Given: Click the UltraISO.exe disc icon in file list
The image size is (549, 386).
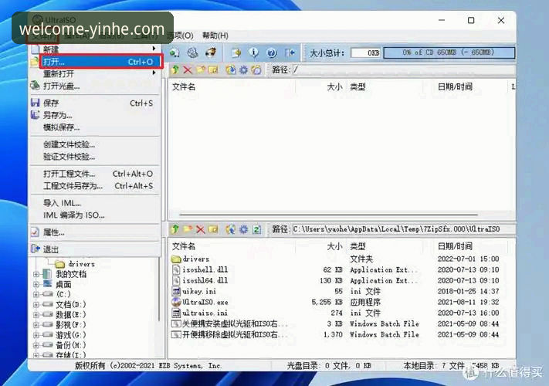Looking at the screenshot, I should [x=176, y=302].
